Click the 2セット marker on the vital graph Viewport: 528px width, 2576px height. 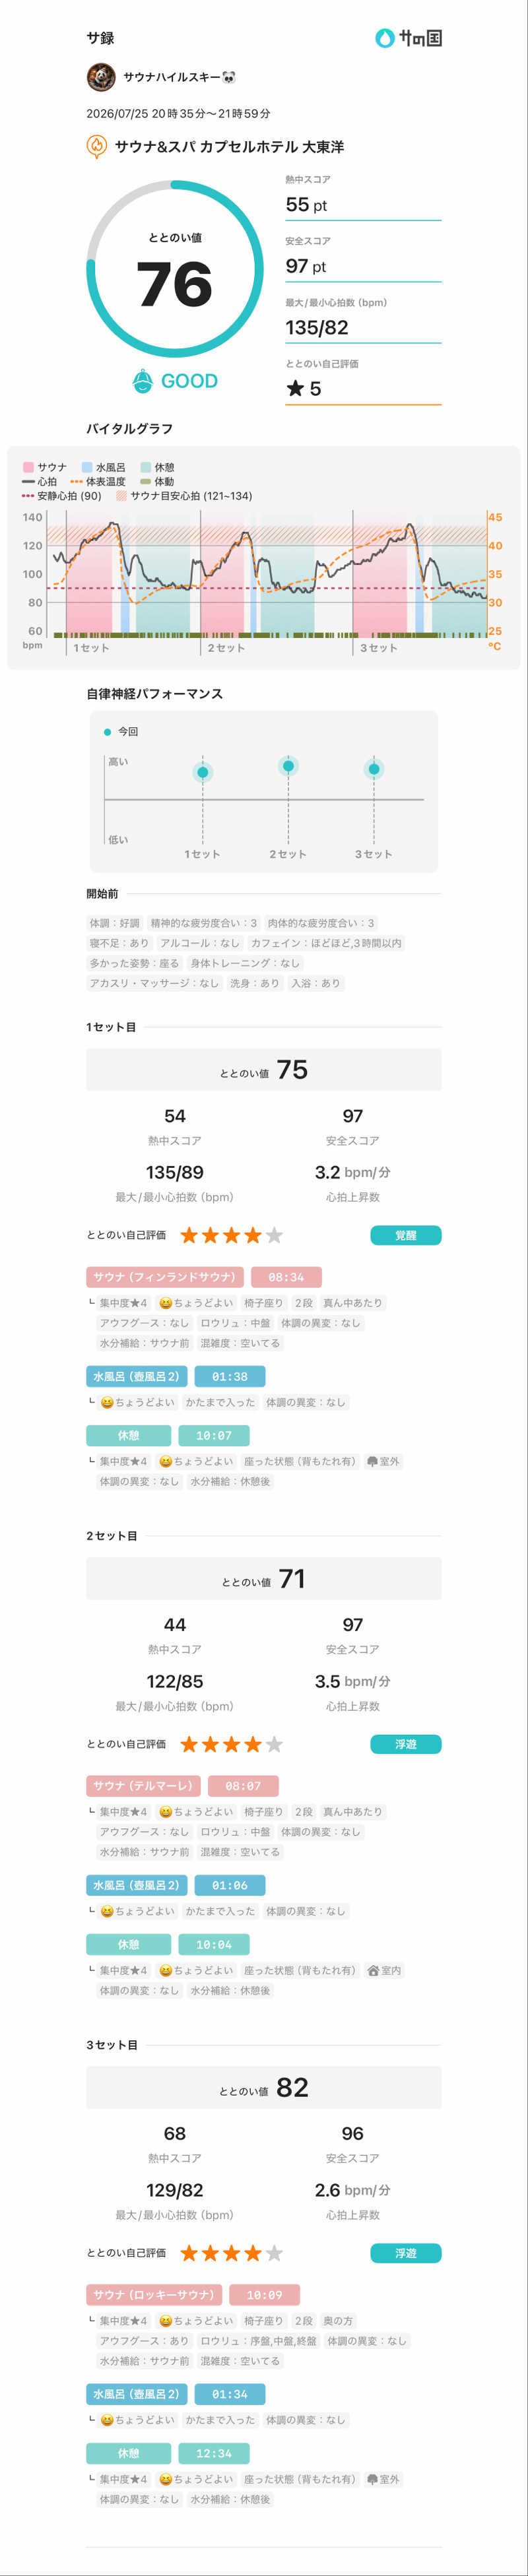click(x=226, y=648)
